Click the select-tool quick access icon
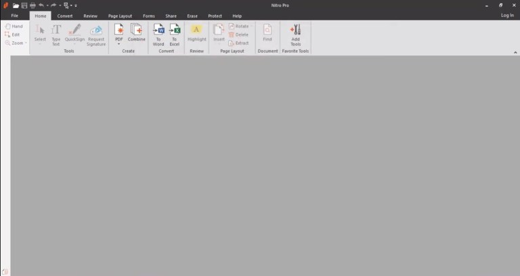The width and height of the screenshot is (520, 276). pos(66,5)
